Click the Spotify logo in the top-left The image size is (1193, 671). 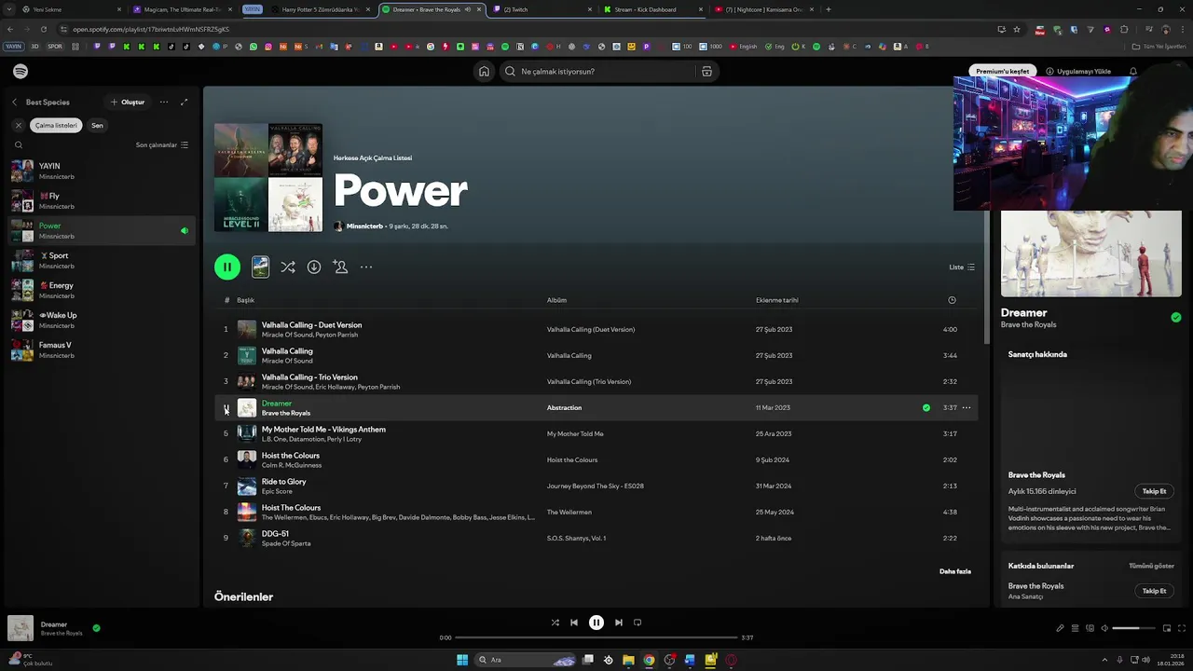point(21,72)
